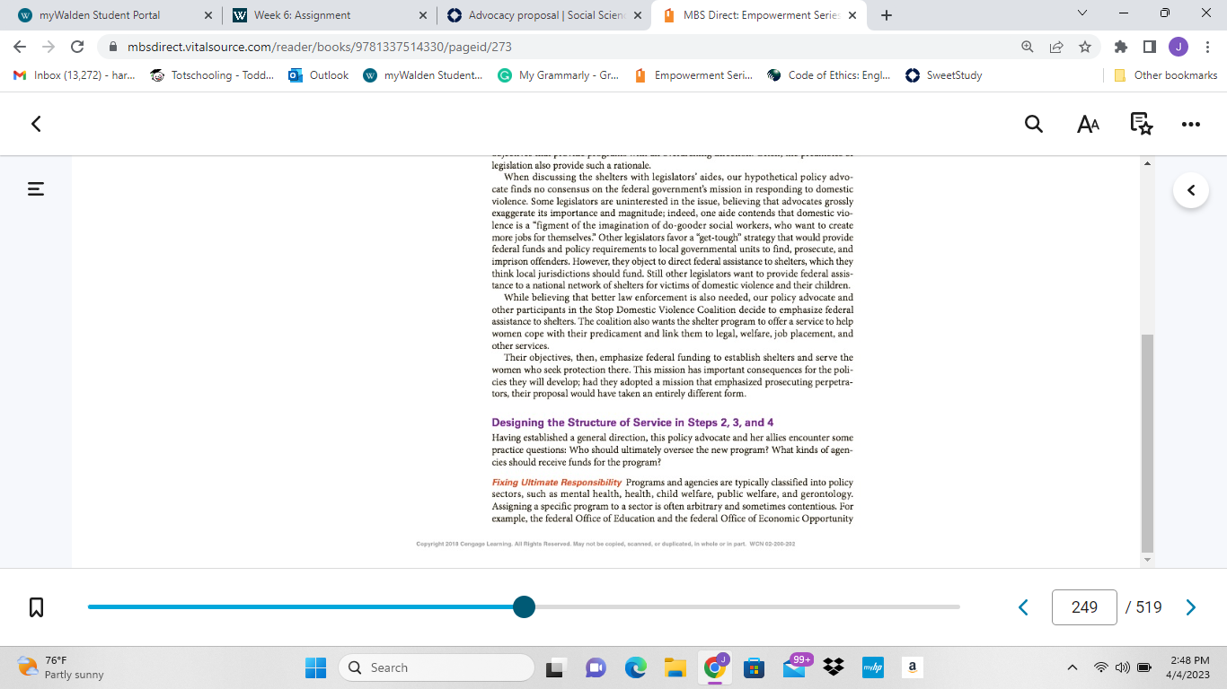Viewport: 1227px width, 689px height.
Task: Open the reader more options ellipsis
Action: (1191, 124)
